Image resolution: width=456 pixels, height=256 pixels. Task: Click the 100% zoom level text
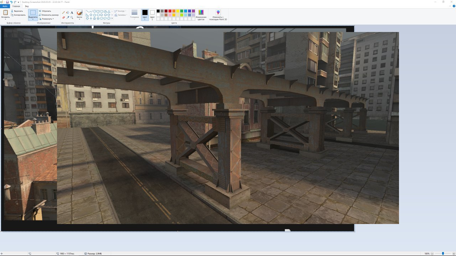427,254
